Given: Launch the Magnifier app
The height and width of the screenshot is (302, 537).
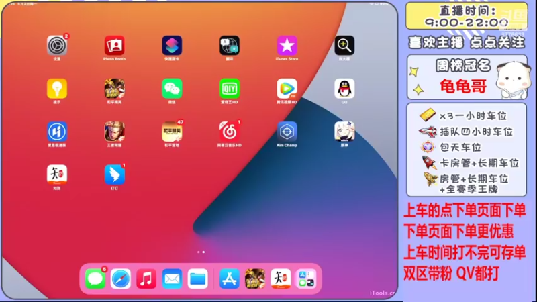Looking at the screenshot, I should (x=344, y=45).
